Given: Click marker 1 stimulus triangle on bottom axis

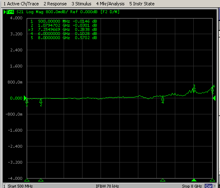Looking at the screenshot, I should pos(27,180).
